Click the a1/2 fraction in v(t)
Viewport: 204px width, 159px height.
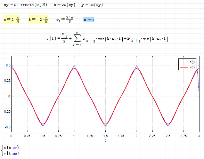click(64, 38)
